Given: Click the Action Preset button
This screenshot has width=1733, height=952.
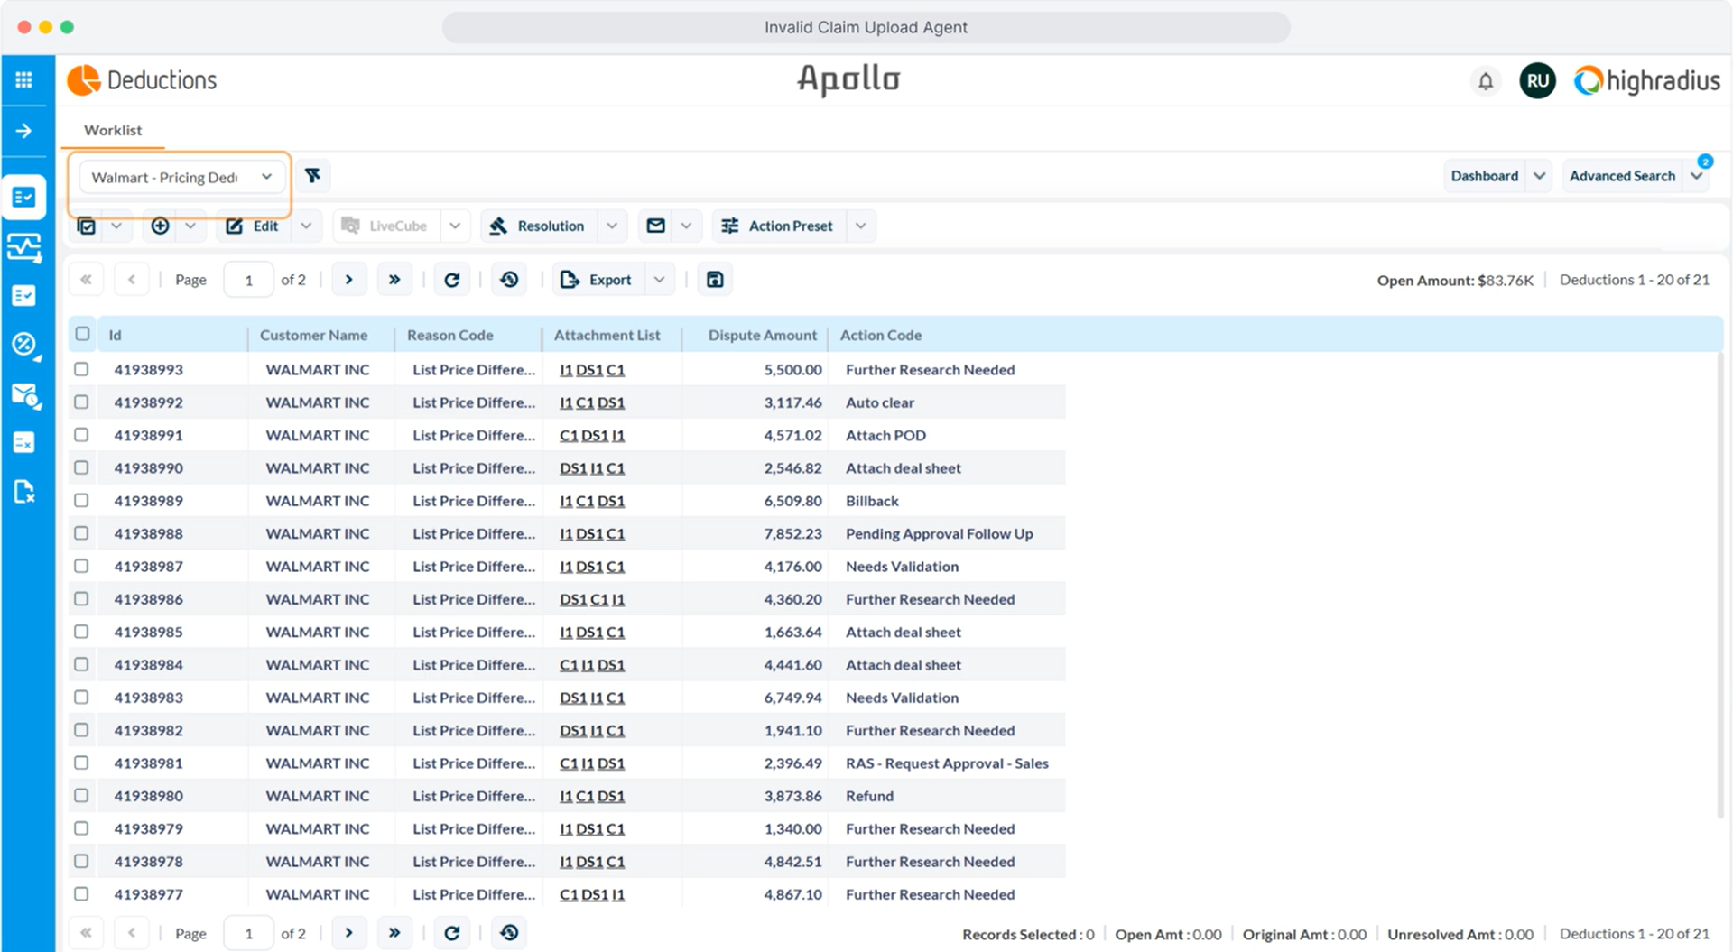Looking at the screenshot, I should pyautogui.click(x=780, y=226).
